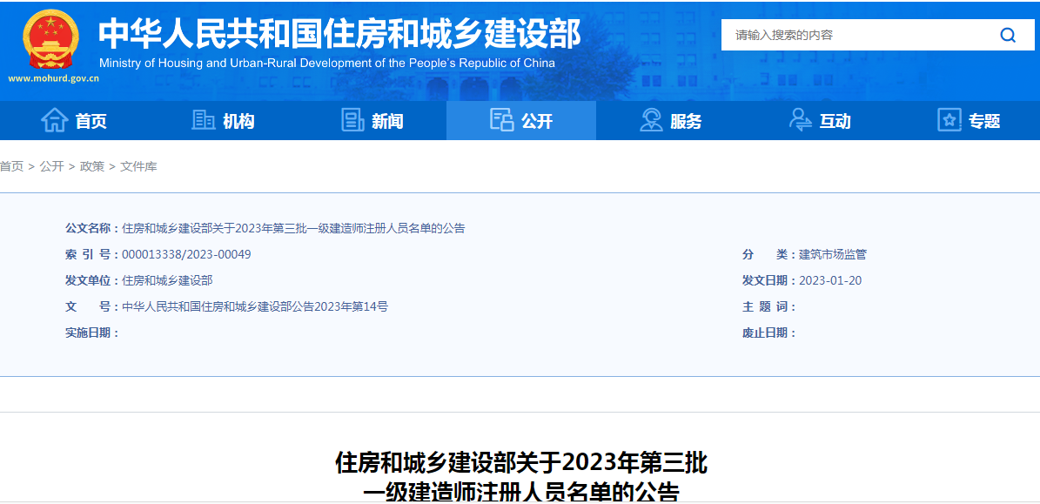Open the 专题 navigation tab

969,121
